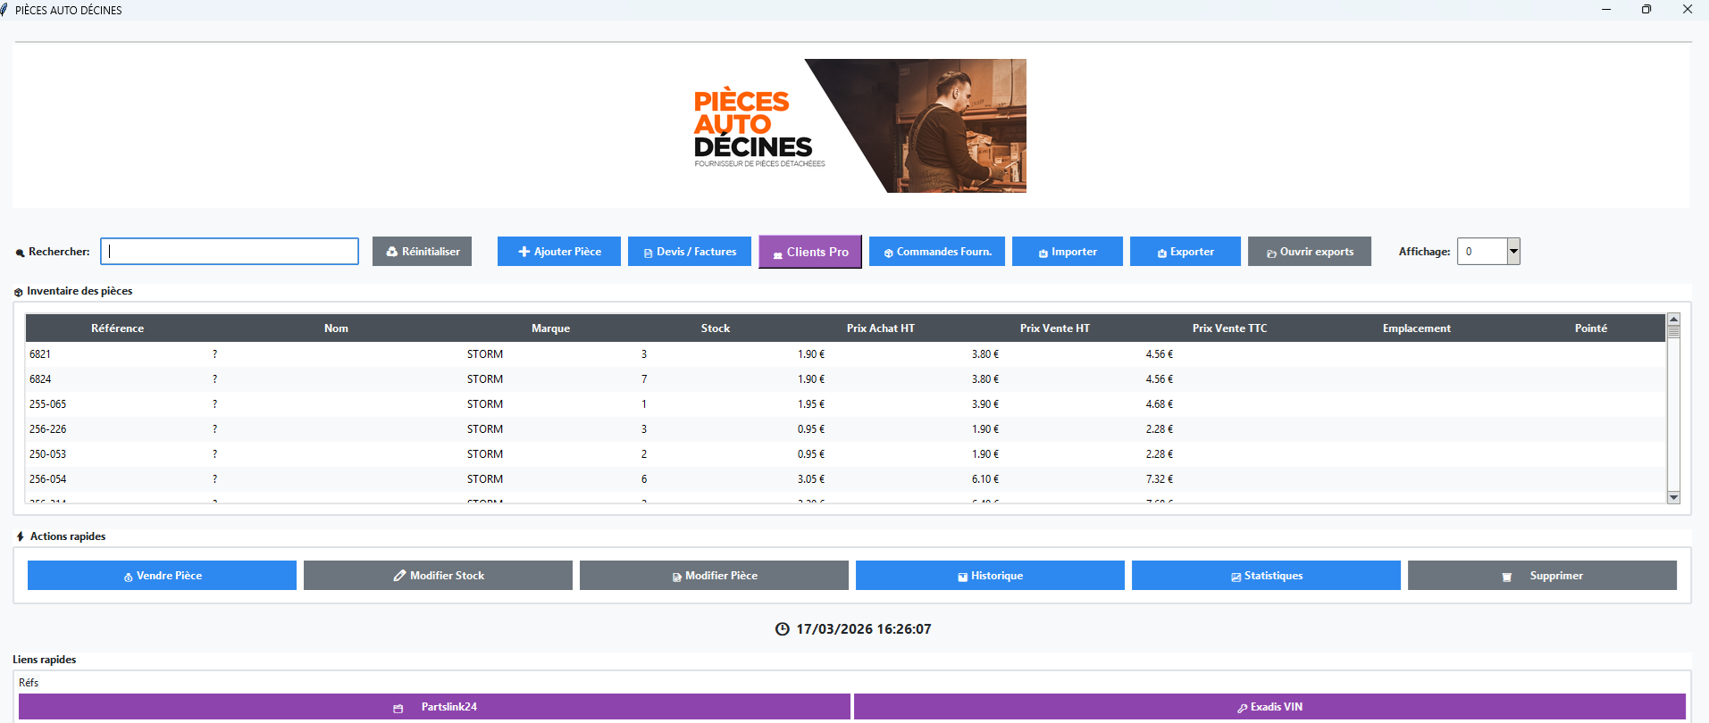Sort by Prix Vente HT column header
The height and width of the screenshot is (723, 1709).
(x=1055, y=328)
